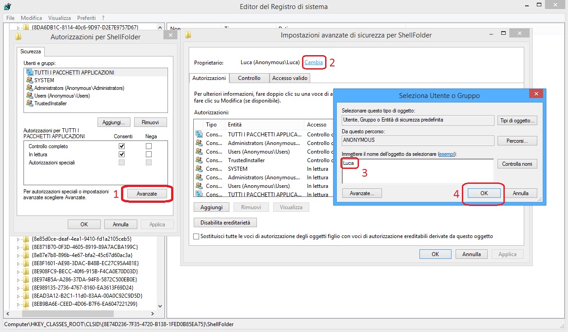Click the folder icon of {8e85d0ce-deaf-4ea1-9410-fd1a2105ceb5}
The height and width of the screenshot is (332, 568).
26,238
